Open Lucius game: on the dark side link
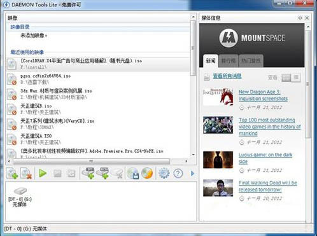317x236 pixels. [x=265, y=158]
